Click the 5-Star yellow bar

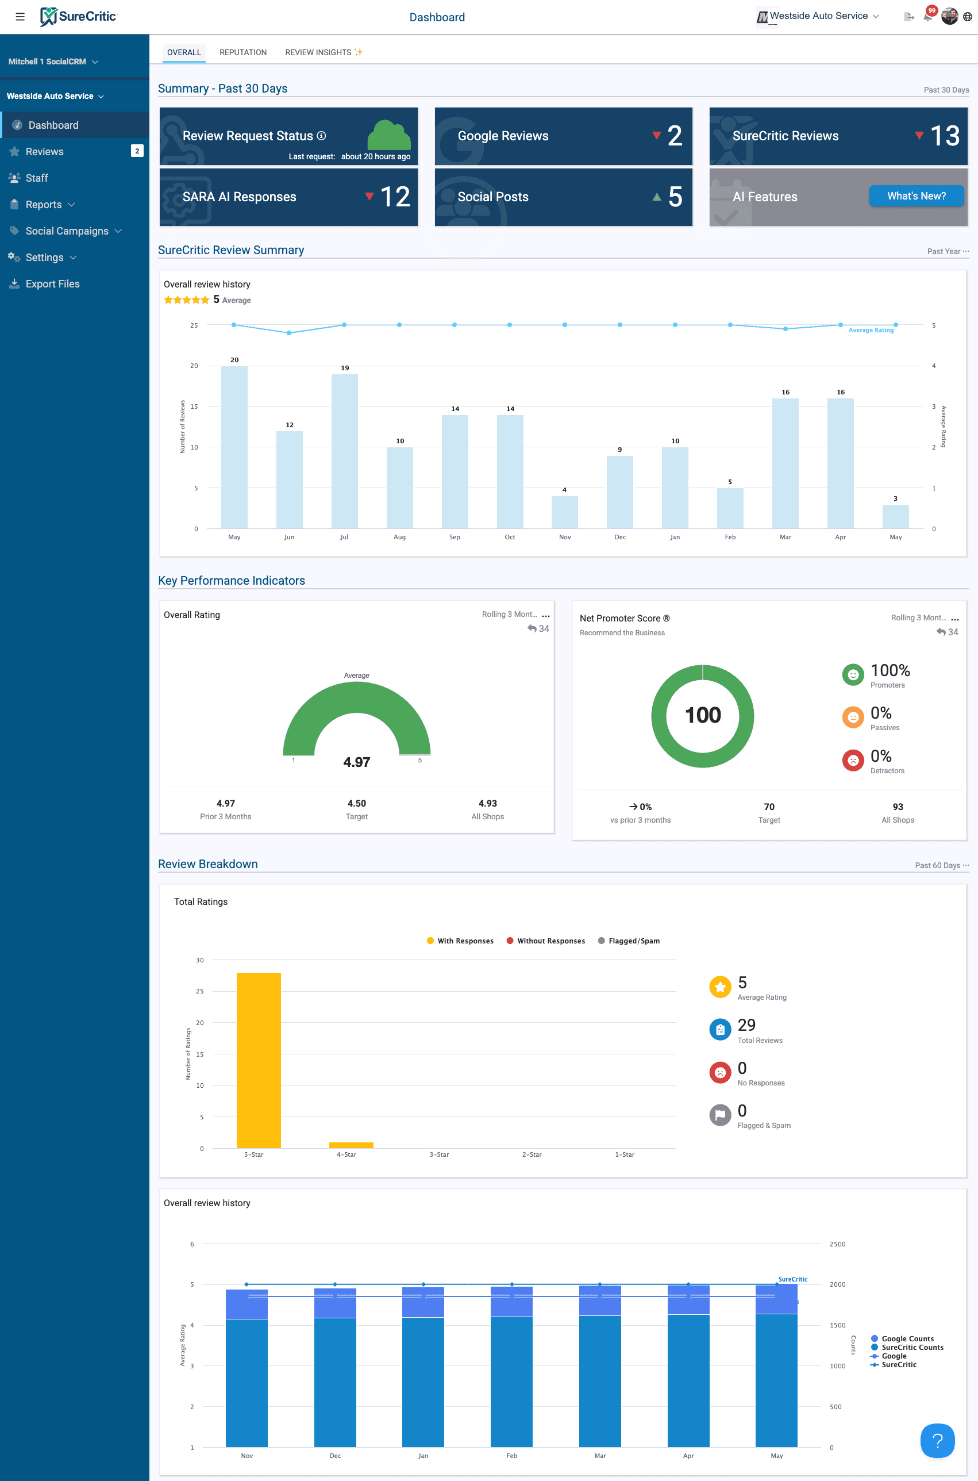[x=259, y=1060]
